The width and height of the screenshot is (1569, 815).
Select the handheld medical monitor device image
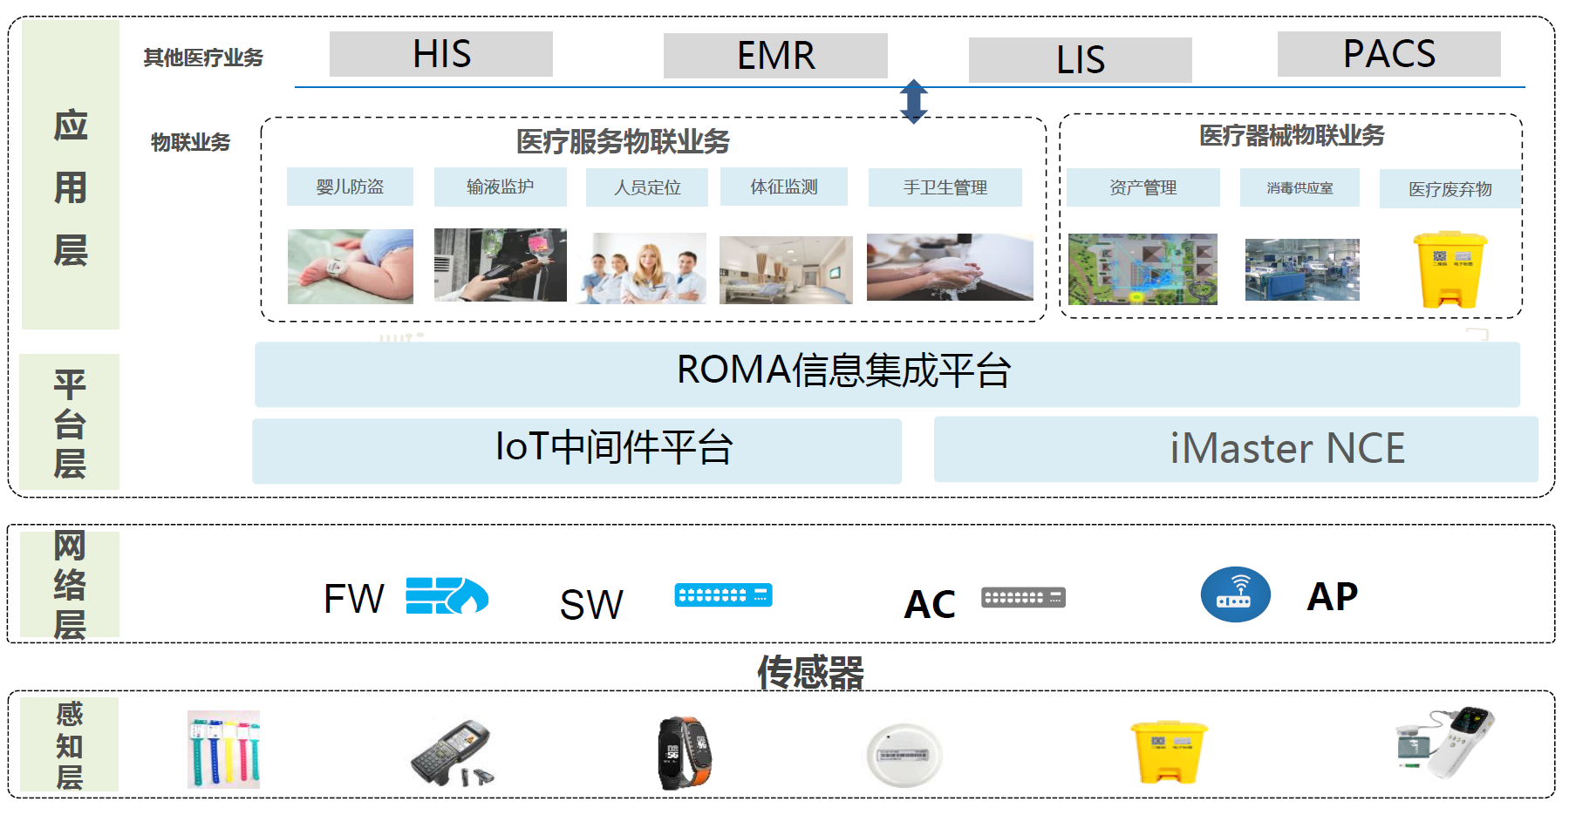pos(1445,743)
